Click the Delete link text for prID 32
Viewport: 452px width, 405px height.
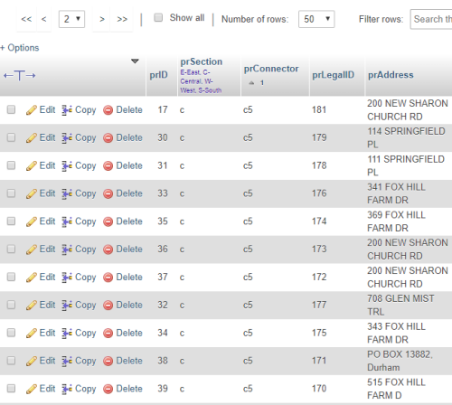pos(129,305)
